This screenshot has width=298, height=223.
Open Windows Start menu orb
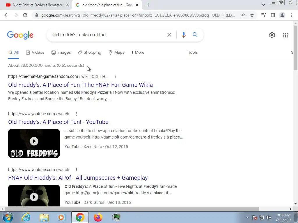(8, 217)
